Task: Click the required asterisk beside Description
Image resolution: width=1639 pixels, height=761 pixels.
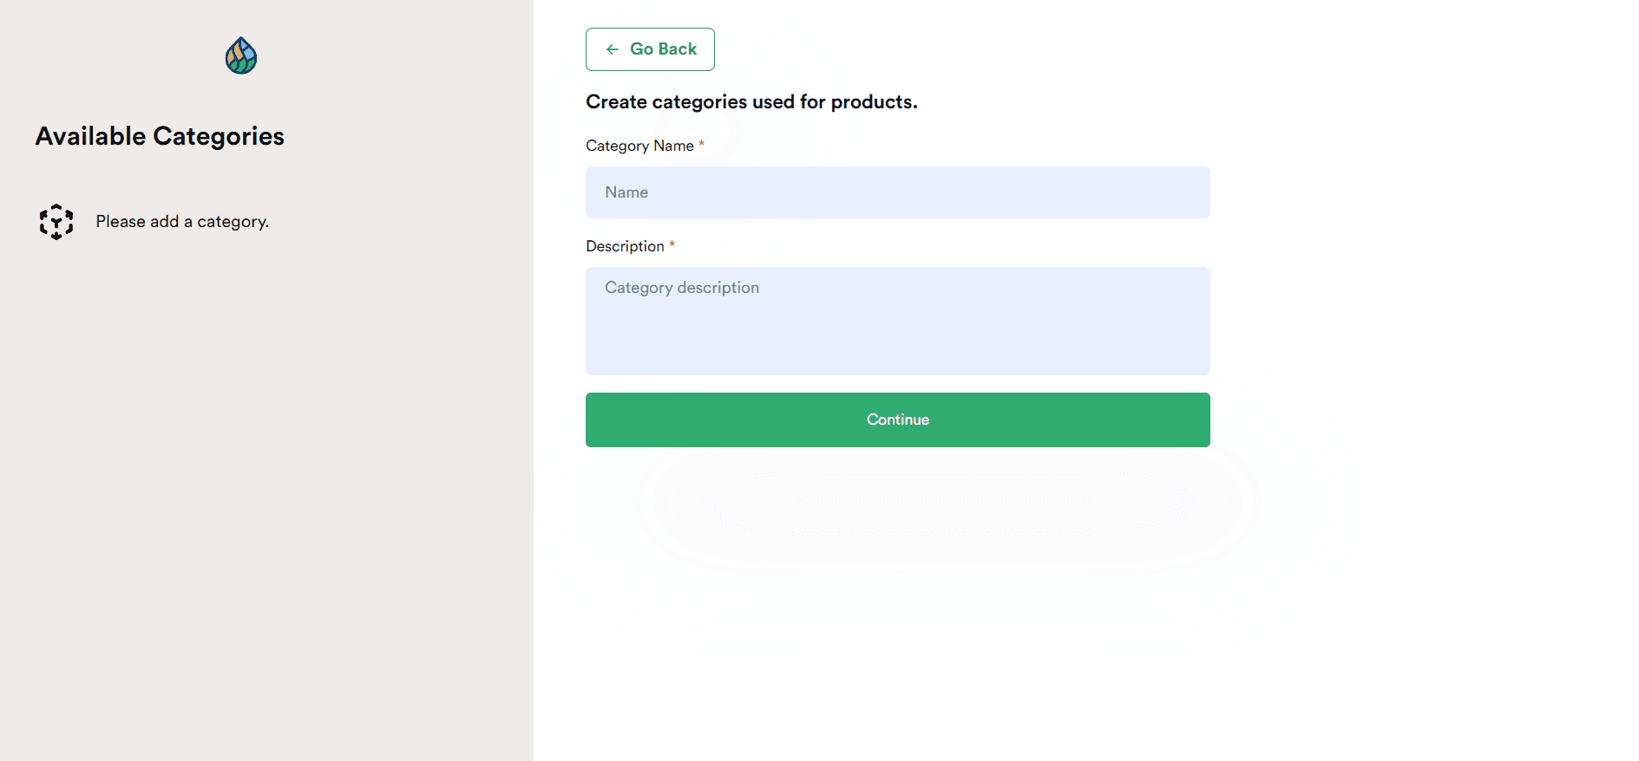Action: pyautogui.click(x=672, y=244)
